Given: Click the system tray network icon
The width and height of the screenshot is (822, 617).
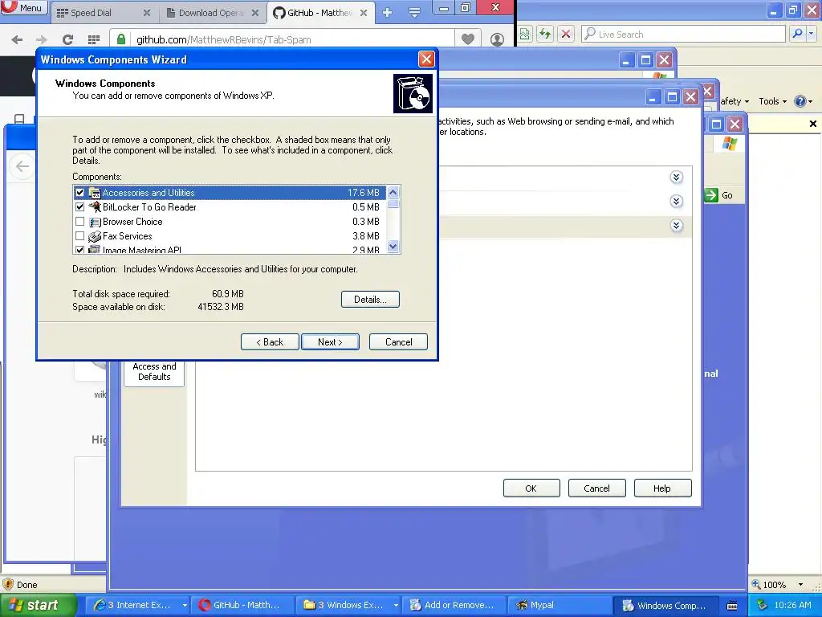Looking at the screenshot, I should pyautogui.click(x=763, y=605).
